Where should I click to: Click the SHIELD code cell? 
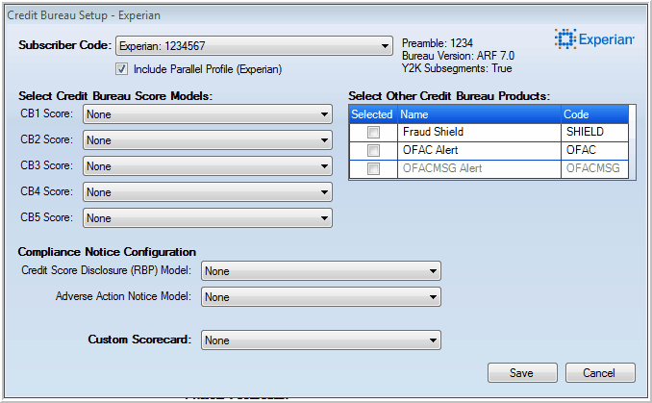(595, 133)
